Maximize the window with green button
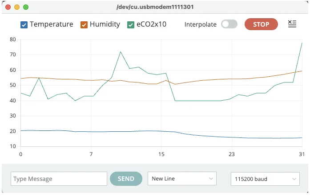 coord(26,7)
